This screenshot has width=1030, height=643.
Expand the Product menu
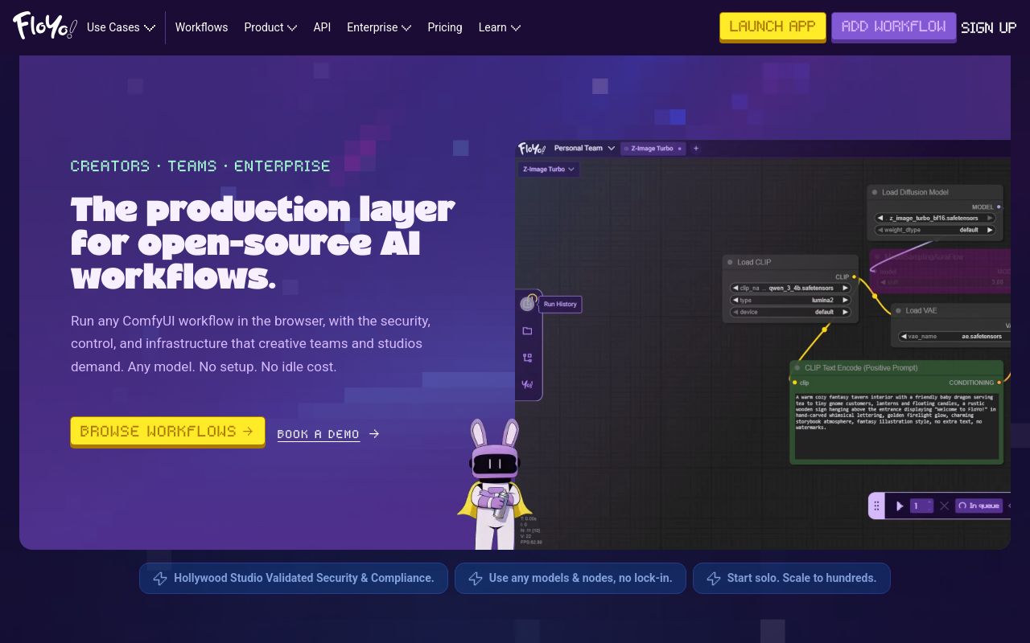tap(270, 27)
